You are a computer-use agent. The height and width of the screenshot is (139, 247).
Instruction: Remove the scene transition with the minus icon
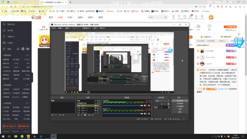tap(165, 104)
